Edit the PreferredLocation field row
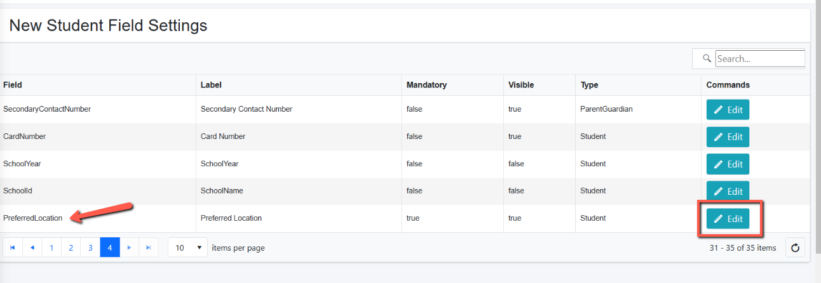The height and width of the screenshot is (283, 821). tap(728, 218)
